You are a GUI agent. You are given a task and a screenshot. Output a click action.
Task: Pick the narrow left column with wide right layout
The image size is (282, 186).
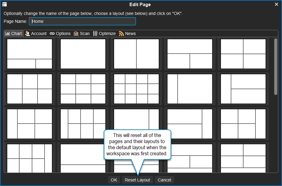coord(190,89)
